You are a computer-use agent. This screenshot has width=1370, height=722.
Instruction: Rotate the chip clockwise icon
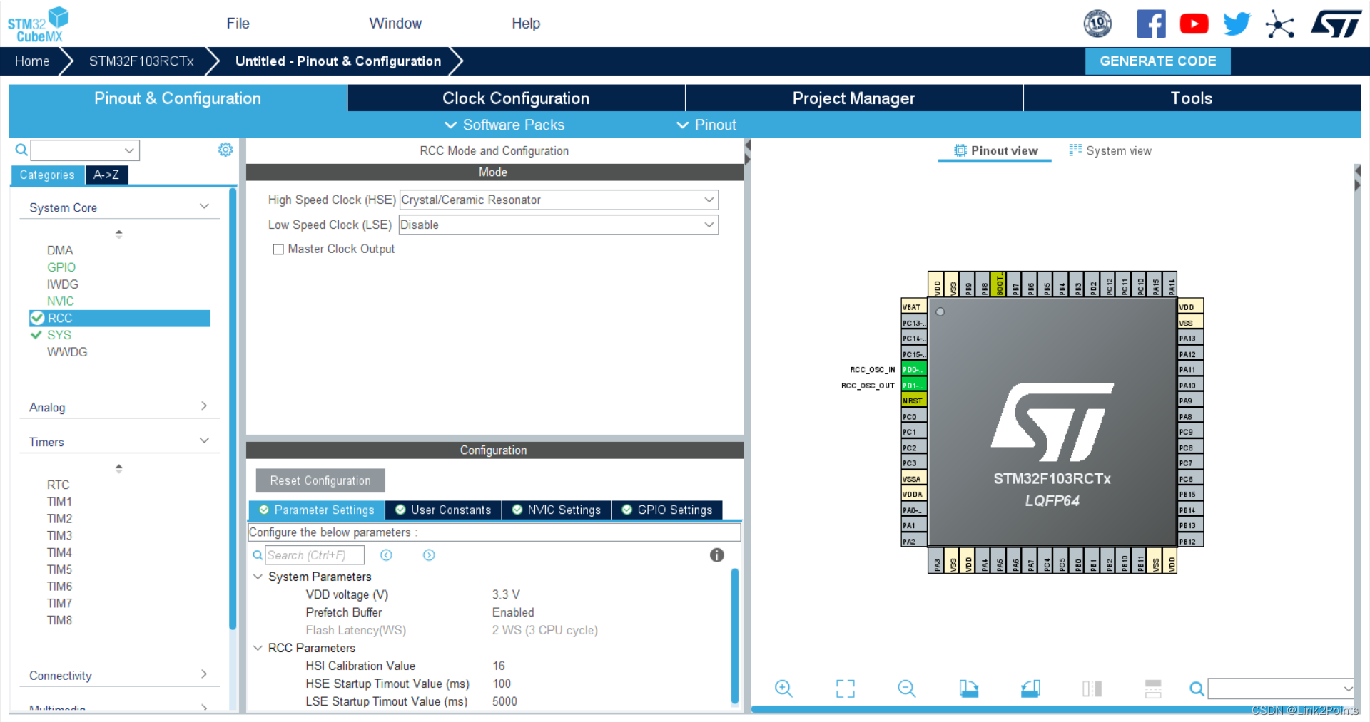coord(968,689)
